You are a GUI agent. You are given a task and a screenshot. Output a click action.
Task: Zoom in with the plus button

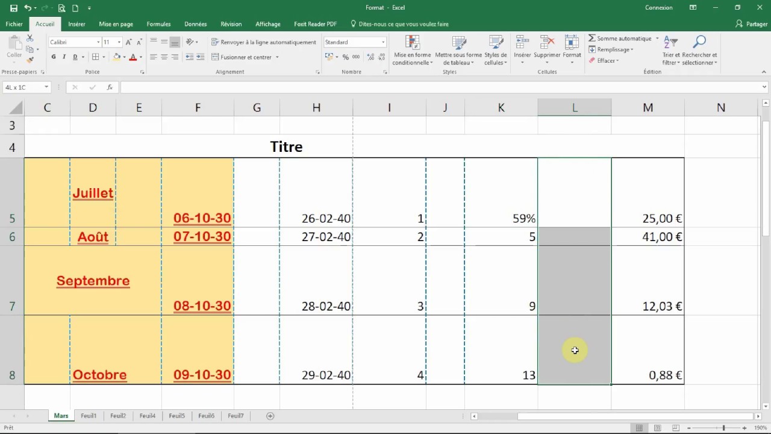click(x=744, y=428)
